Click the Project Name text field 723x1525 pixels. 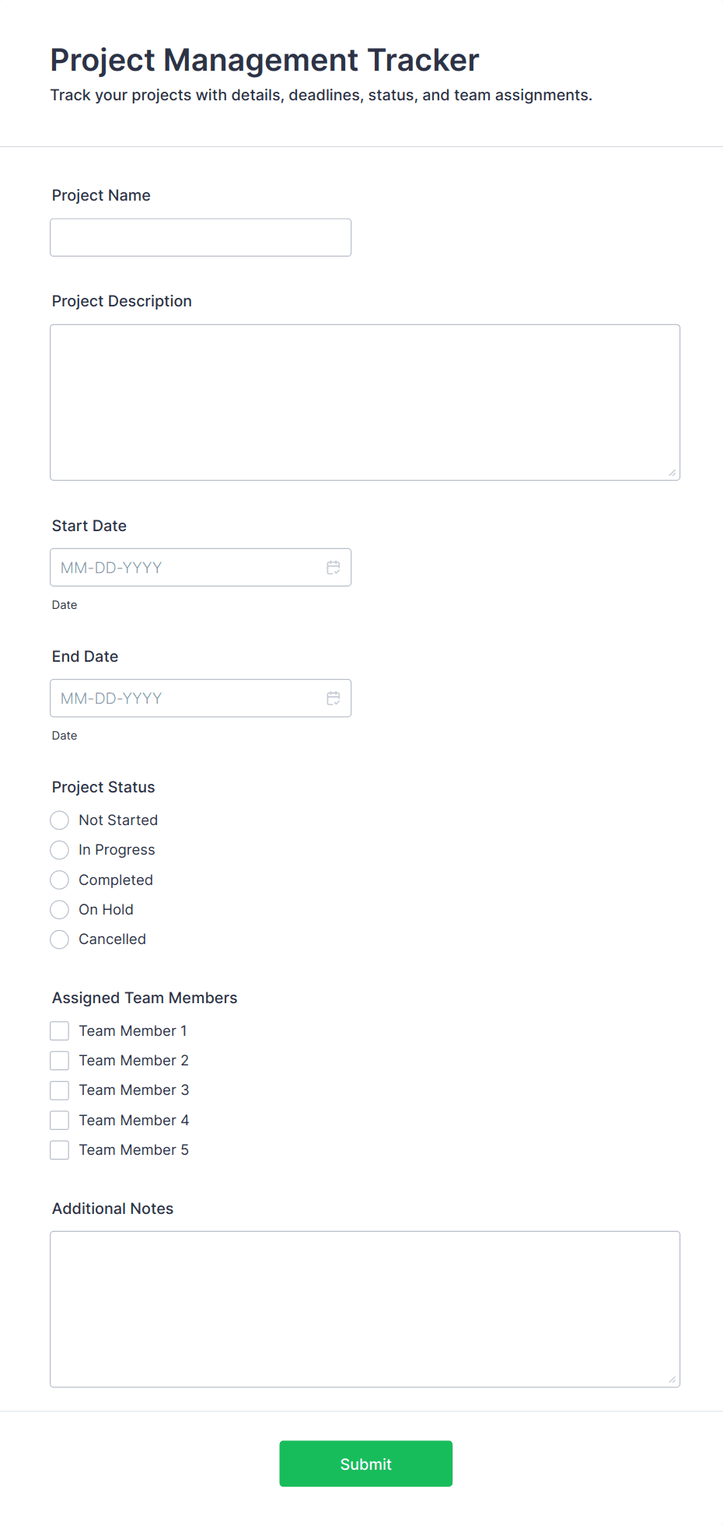point(201,237)
